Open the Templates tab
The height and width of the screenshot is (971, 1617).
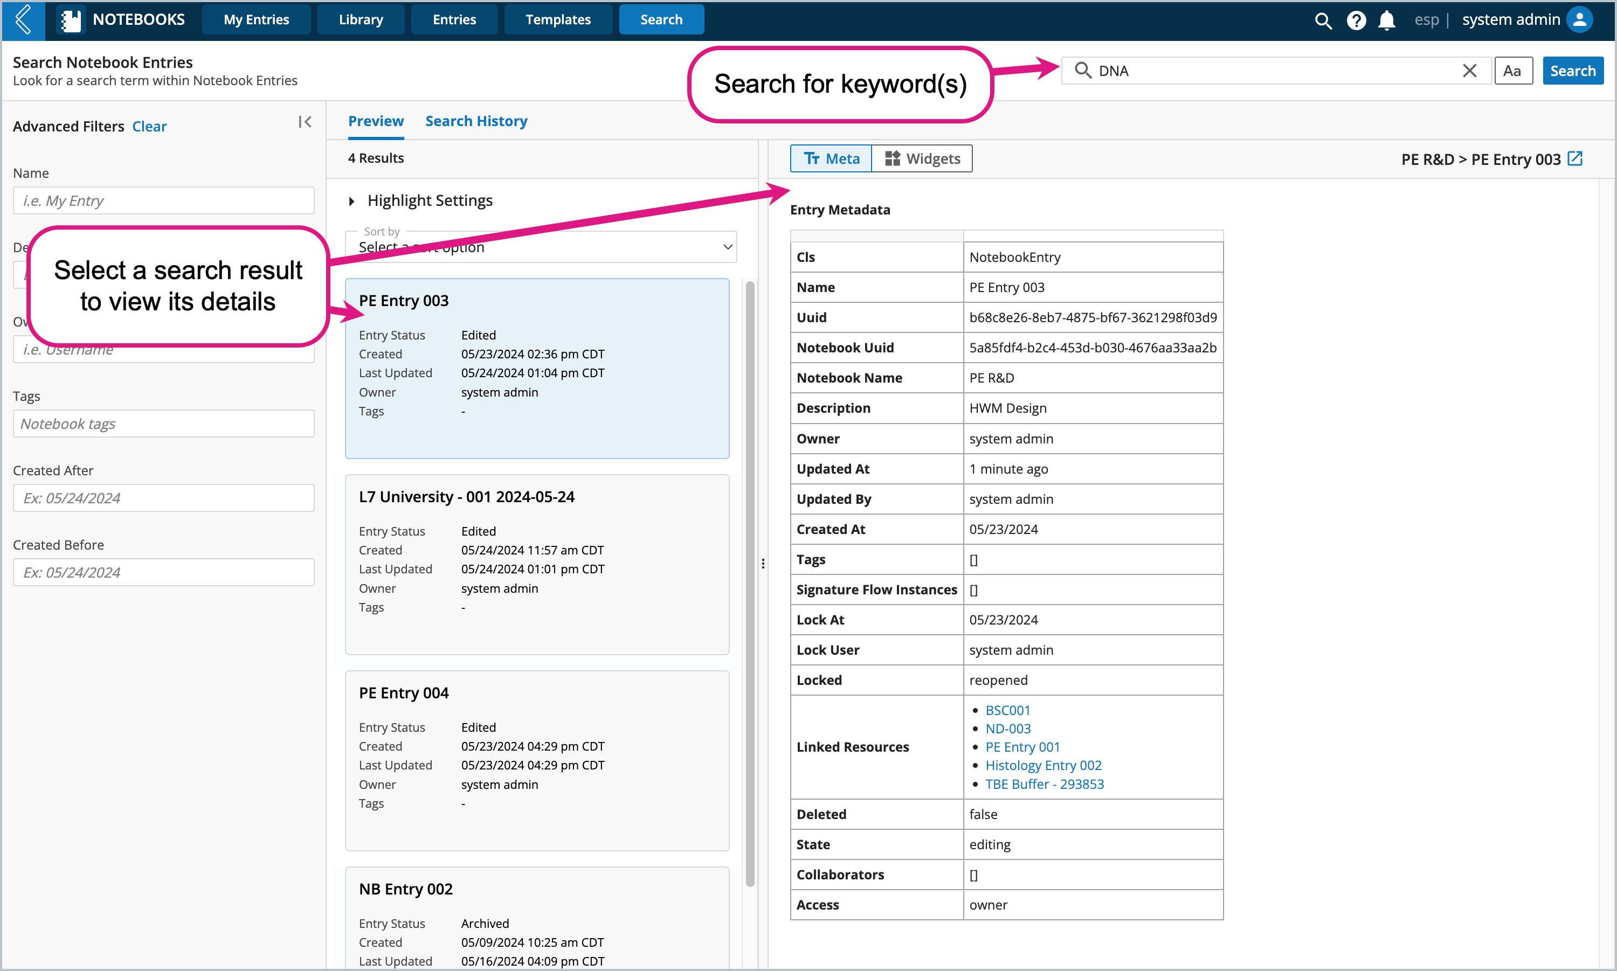point(557,19)
